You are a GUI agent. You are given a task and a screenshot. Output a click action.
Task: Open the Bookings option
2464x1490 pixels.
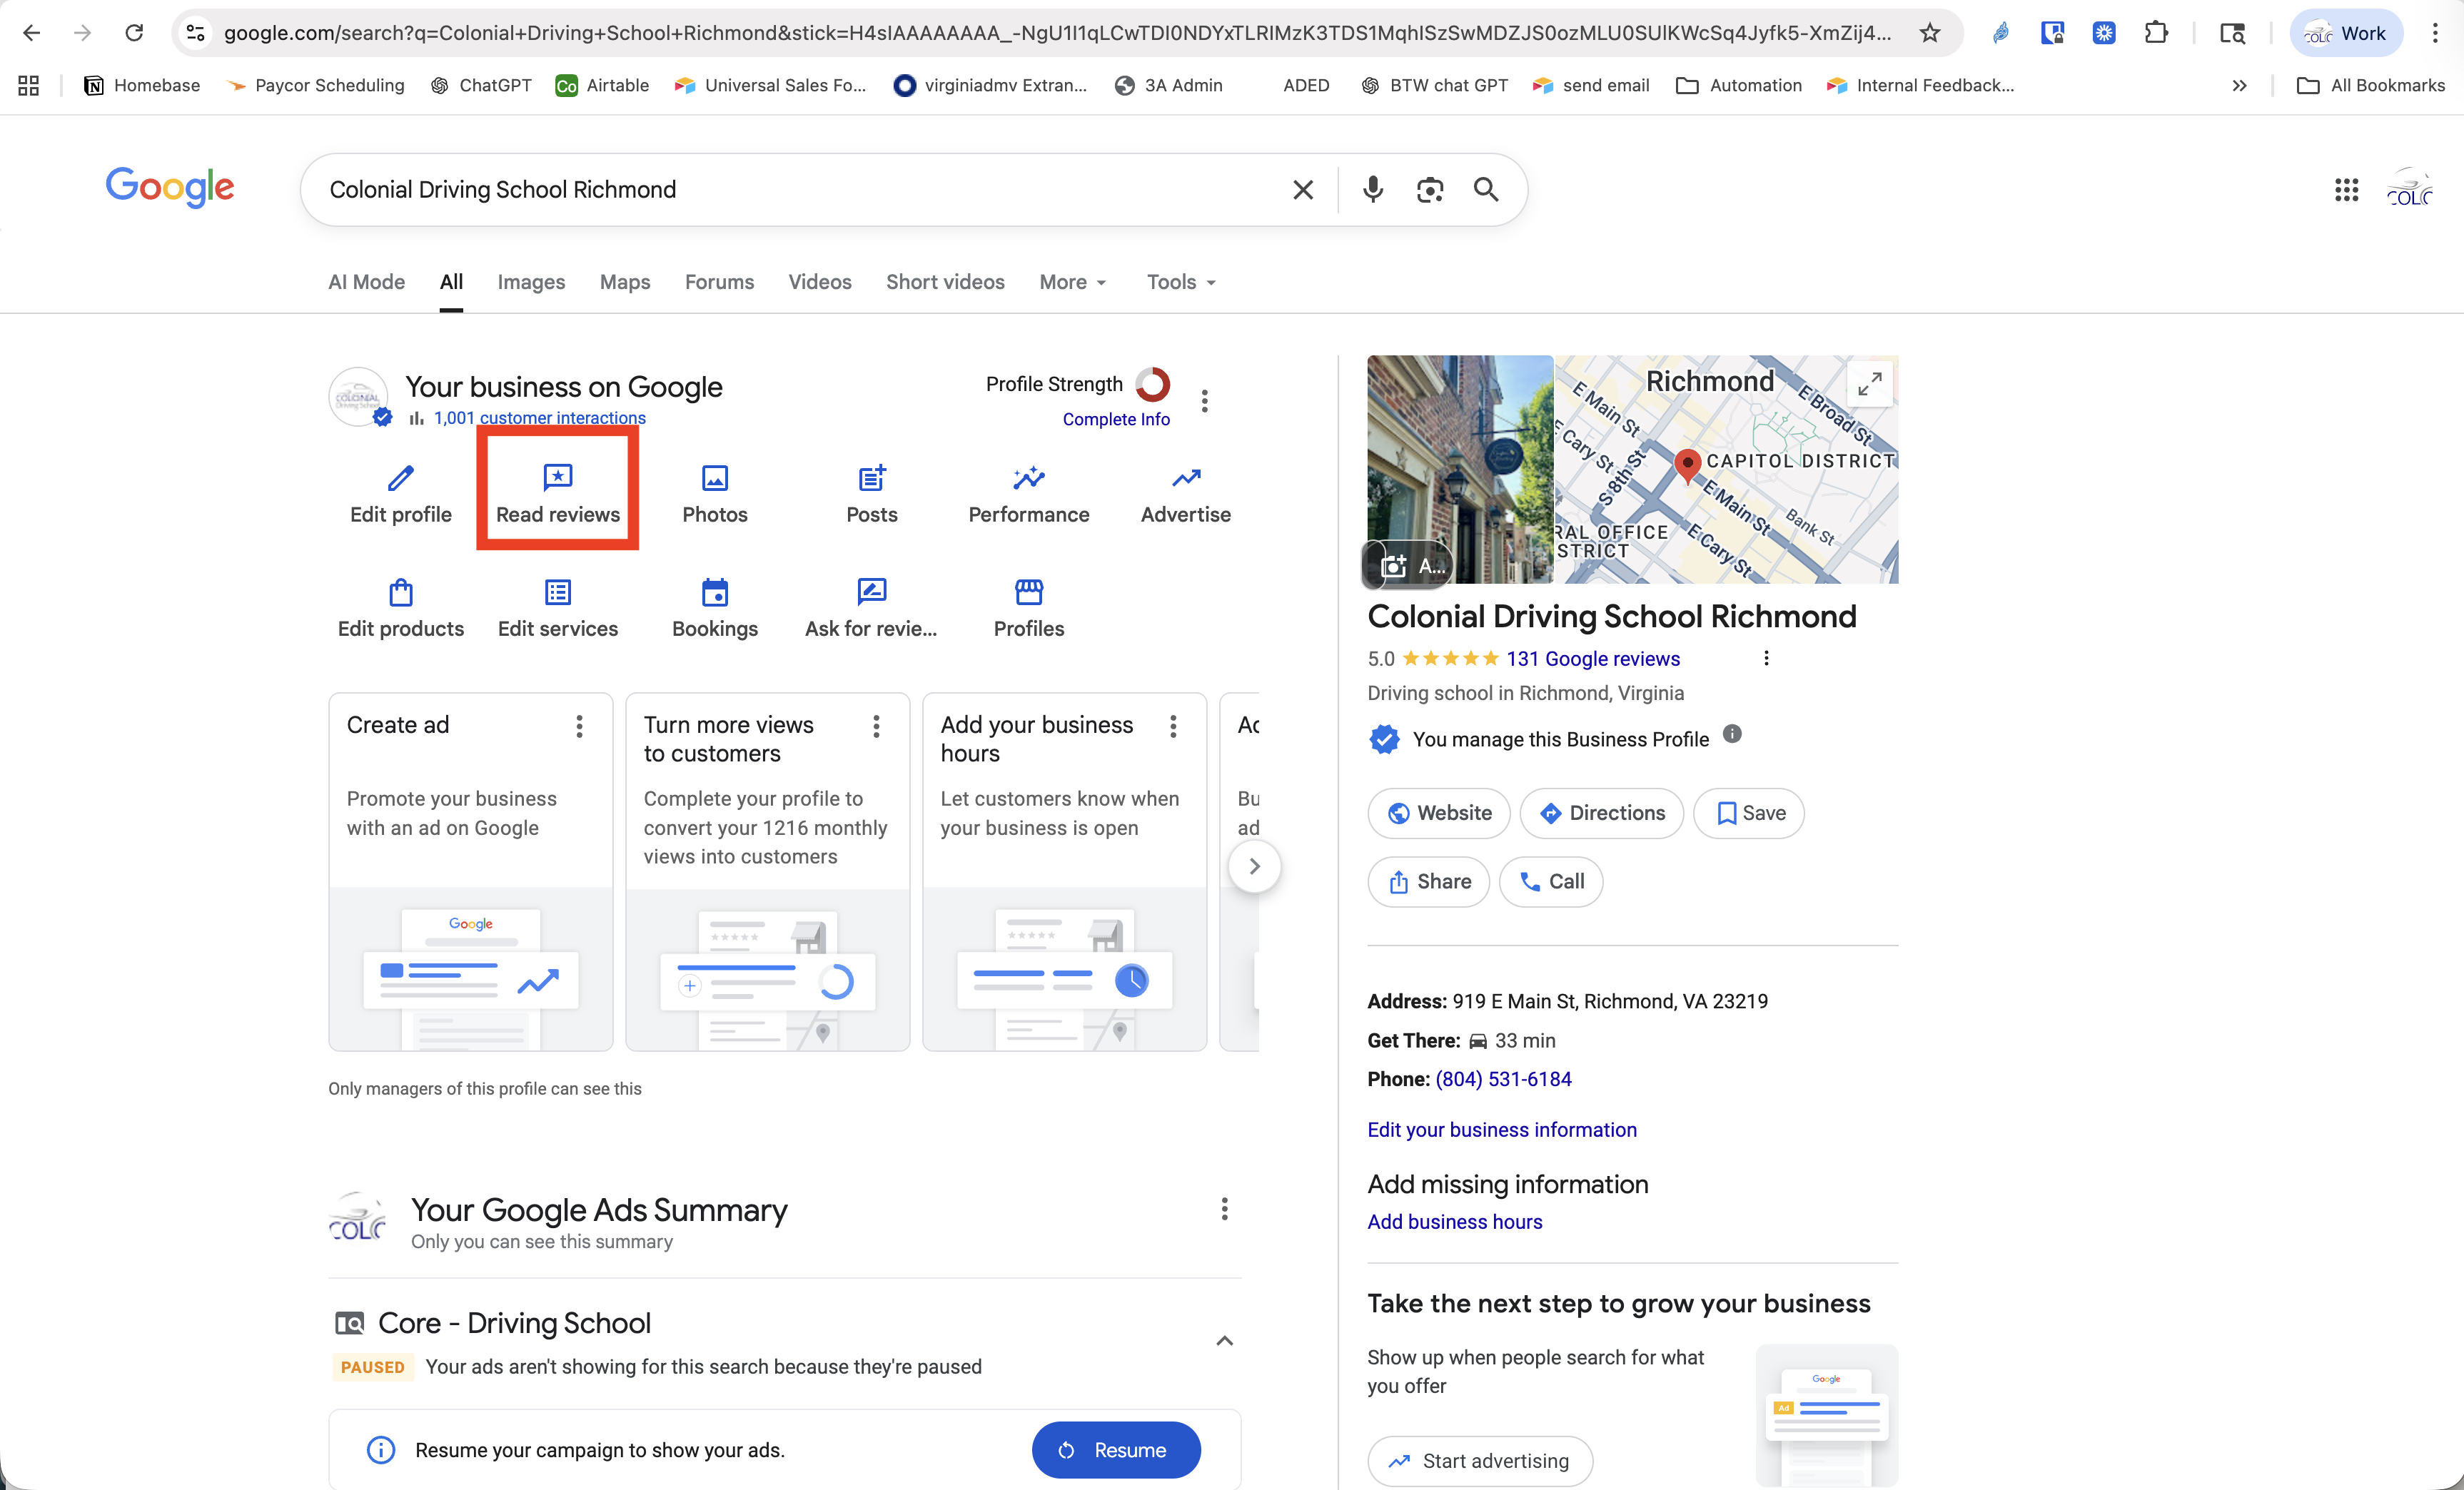tap(715, 609)
